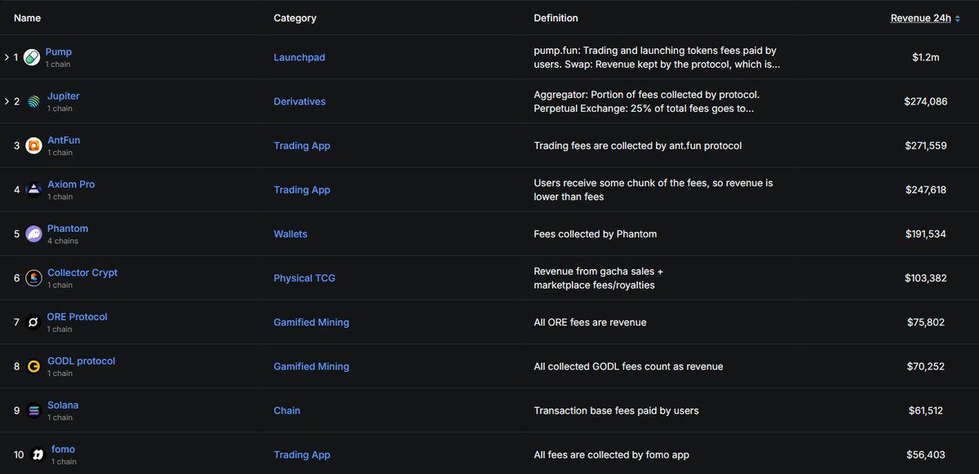Open the GODL protocol link
The width and height of the screenshot is (979, 474).
(82, 361)
